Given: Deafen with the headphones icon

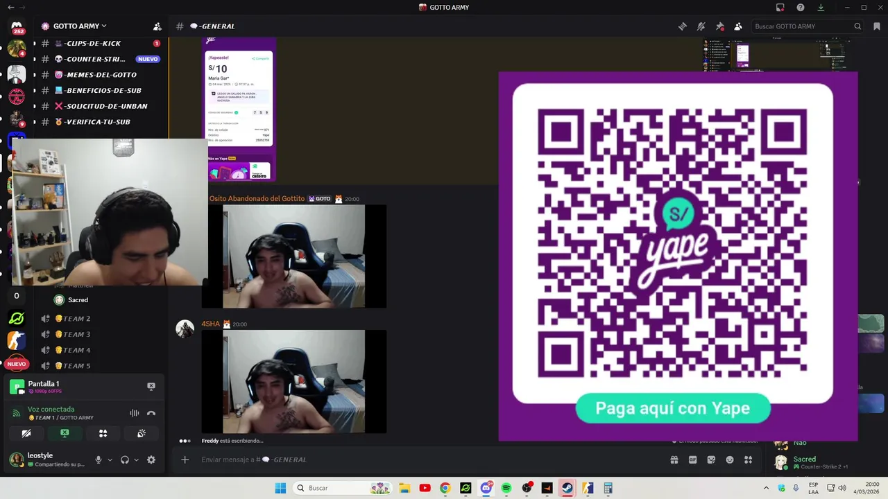Looking at the screenshot, I should [x=125, y=459].
